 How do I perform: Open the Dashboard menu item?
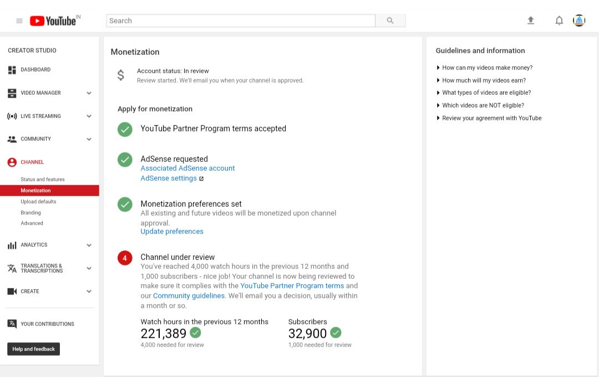click(35, 69)
